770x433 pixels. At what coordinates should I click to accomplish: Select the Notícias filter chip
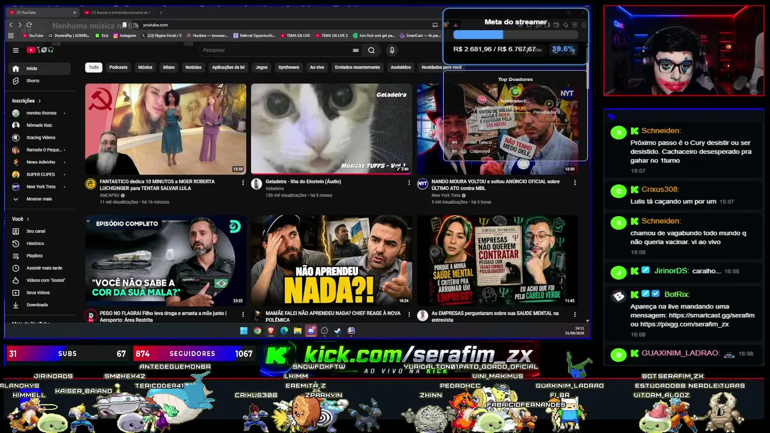click(194, 67)
